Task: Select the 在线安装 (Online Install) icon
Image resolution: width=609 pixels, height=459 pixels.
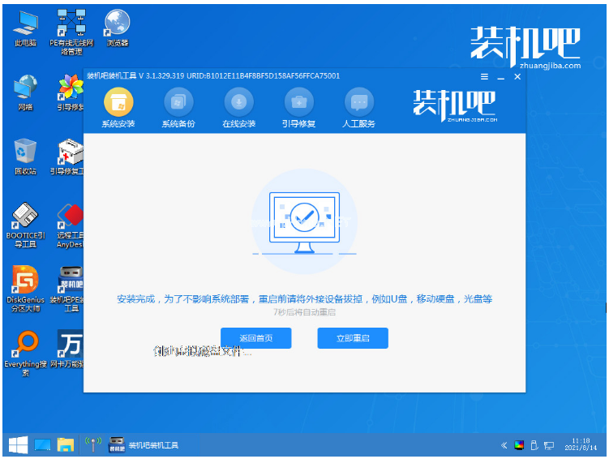Action: coord(238,104)
